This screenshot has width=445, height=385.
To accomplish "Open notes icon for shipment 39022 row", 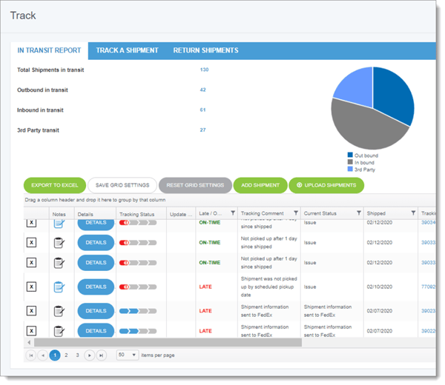I will pyautogui.click(x=59, y=331).
